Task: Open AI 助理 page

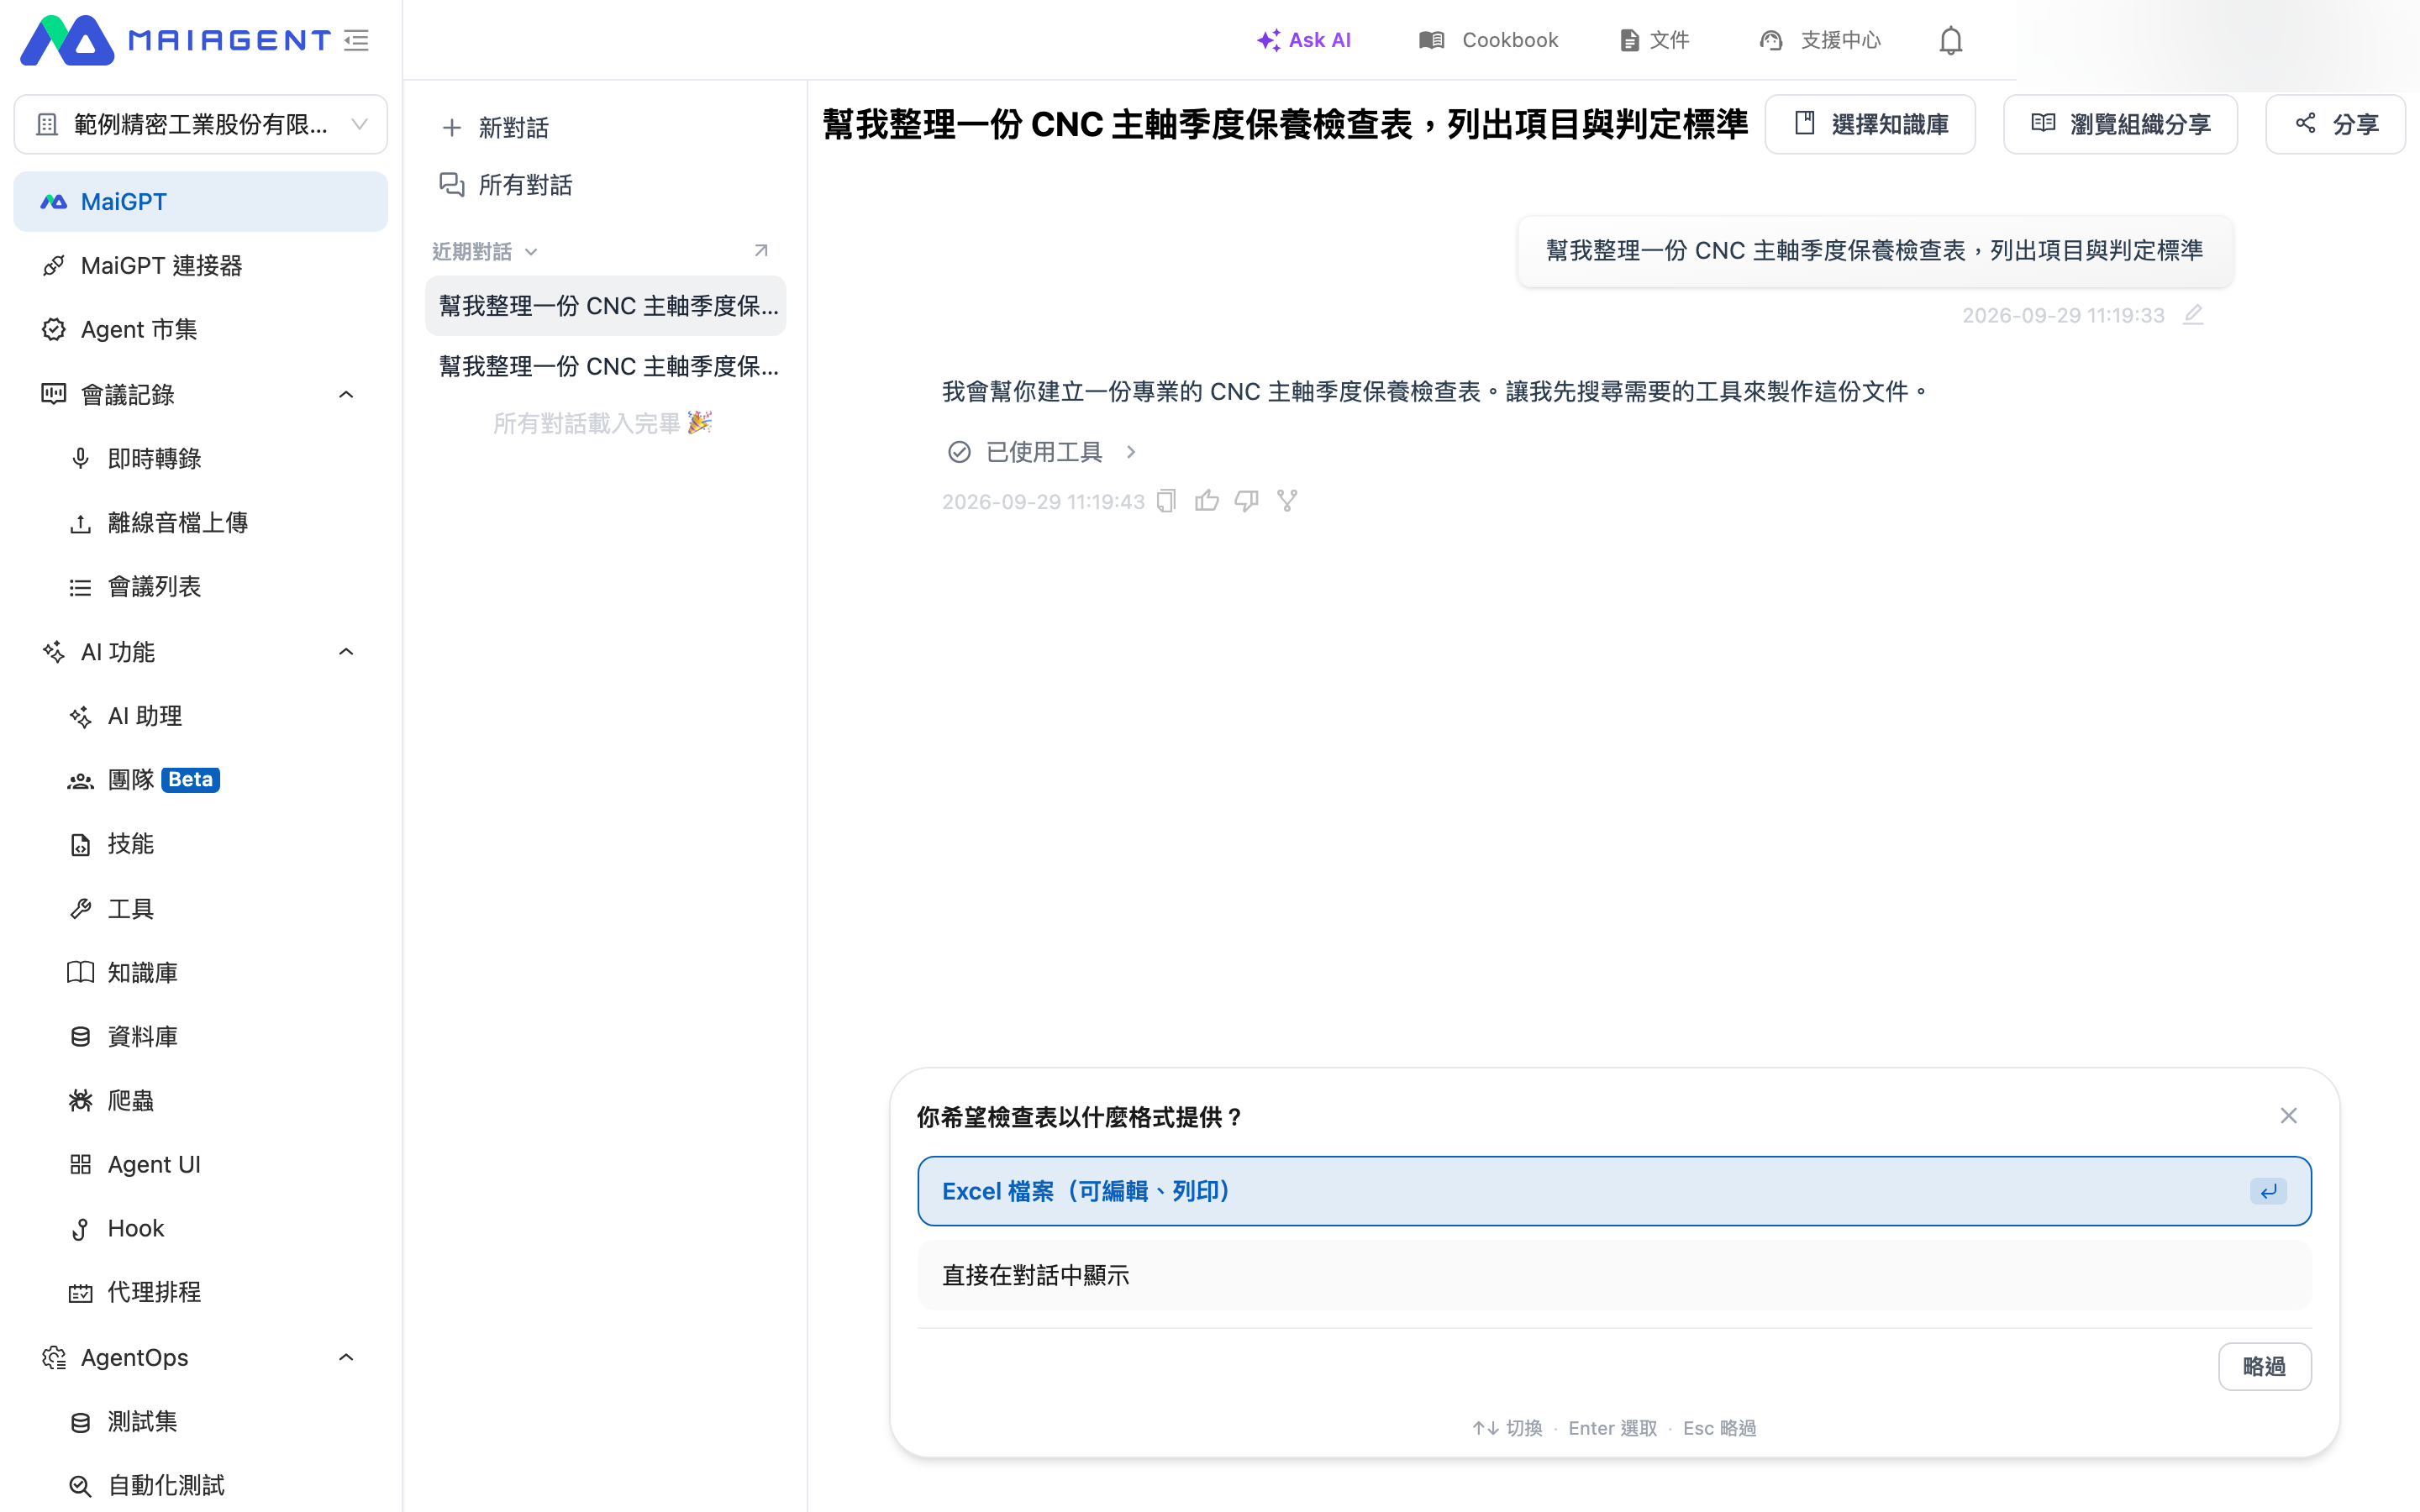Action: pos(201,716)
